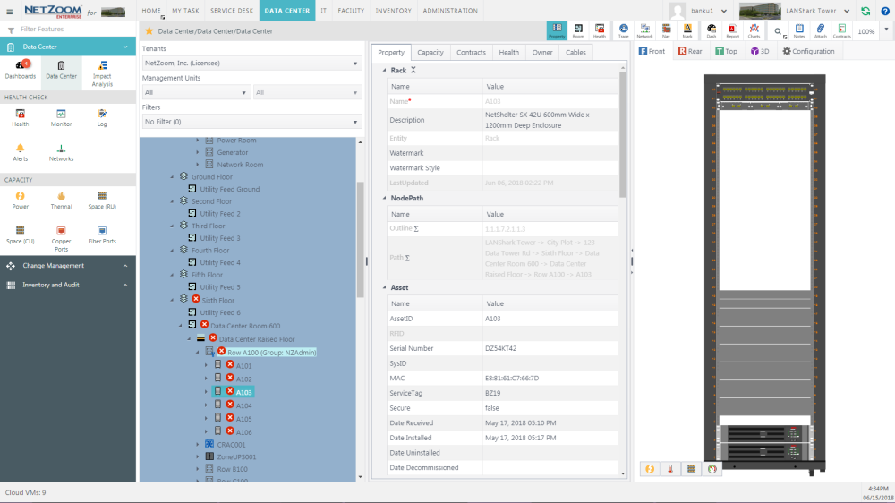Open the Tenants dropdown

(251, 64)
